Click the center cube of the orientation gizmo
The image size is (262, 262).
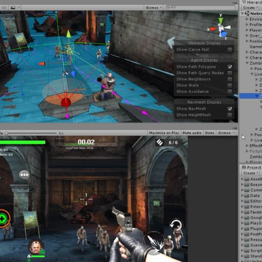click(x=221, y=28)
